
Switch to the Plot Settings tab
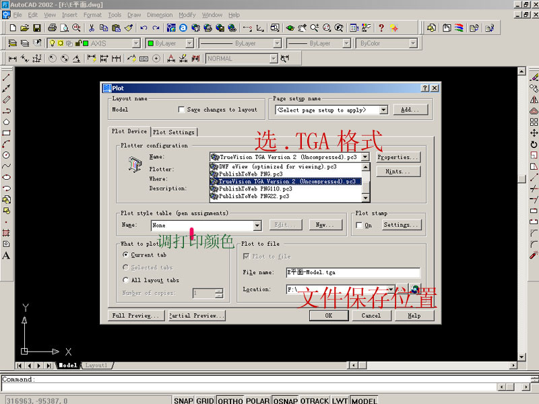(x=174, y=132)
